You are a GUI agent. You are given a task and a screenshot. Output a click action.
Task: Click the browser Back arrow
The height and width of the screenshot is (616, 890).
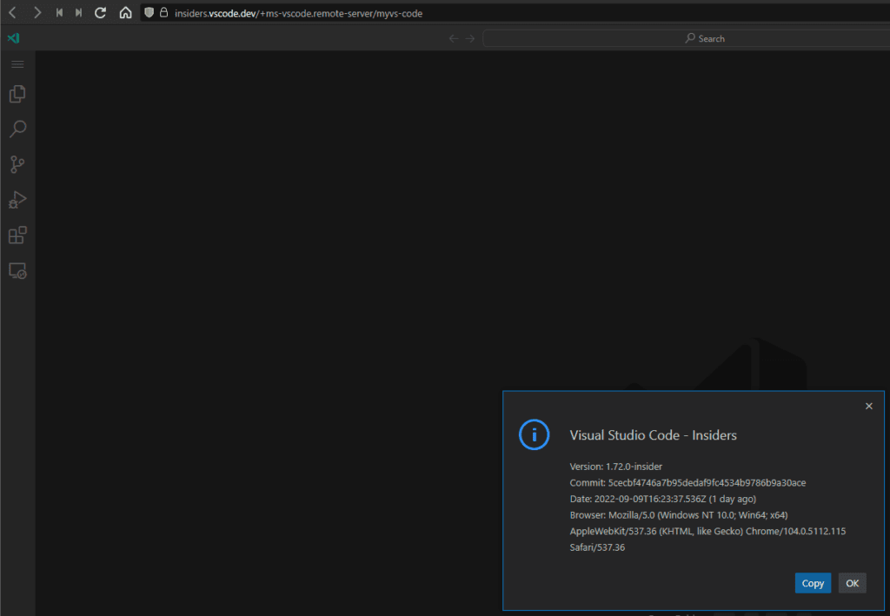12,12
